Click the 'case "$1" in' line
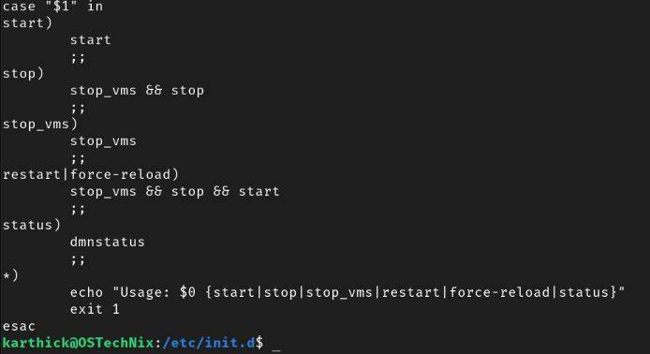The image size is (650, 354). 52,7
